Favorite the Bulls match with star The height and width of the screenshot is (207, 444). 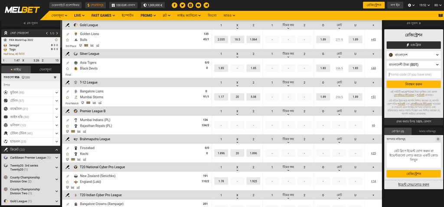[x=68, y=40]
